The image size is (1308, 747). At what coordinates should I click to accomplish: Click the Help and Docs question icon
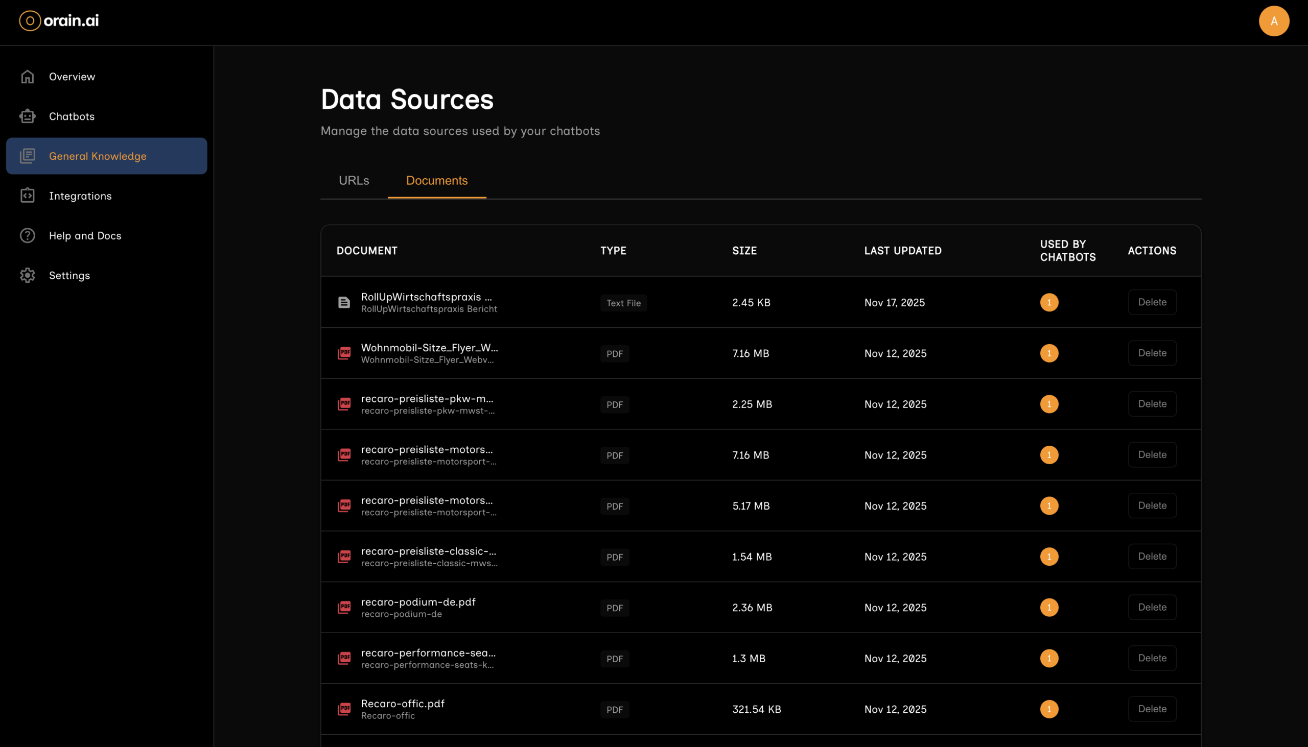point(27,235)
